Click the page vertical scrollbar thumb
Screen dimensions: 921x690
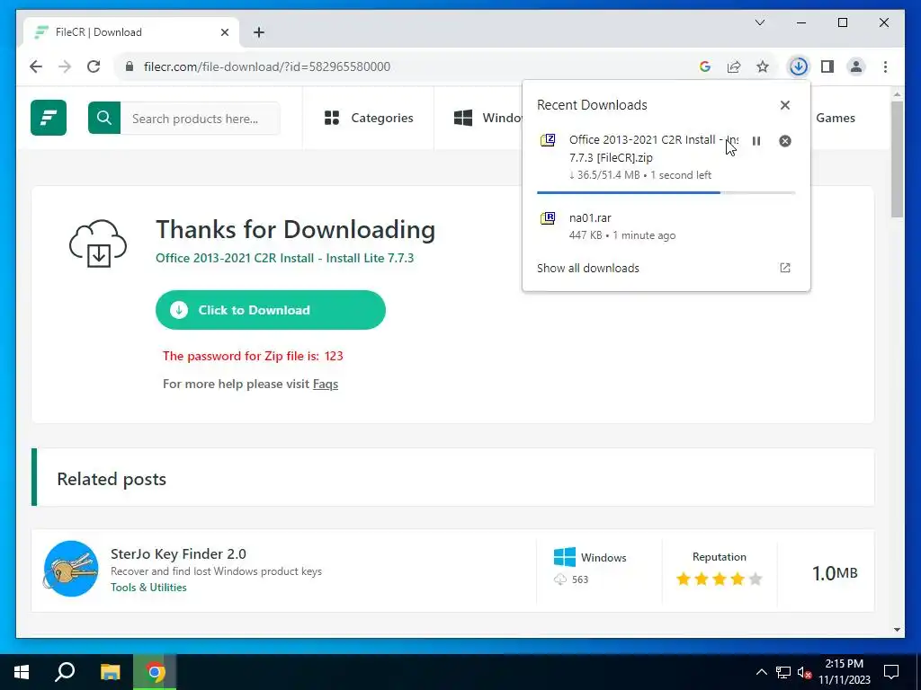click(x=897, y=158)
